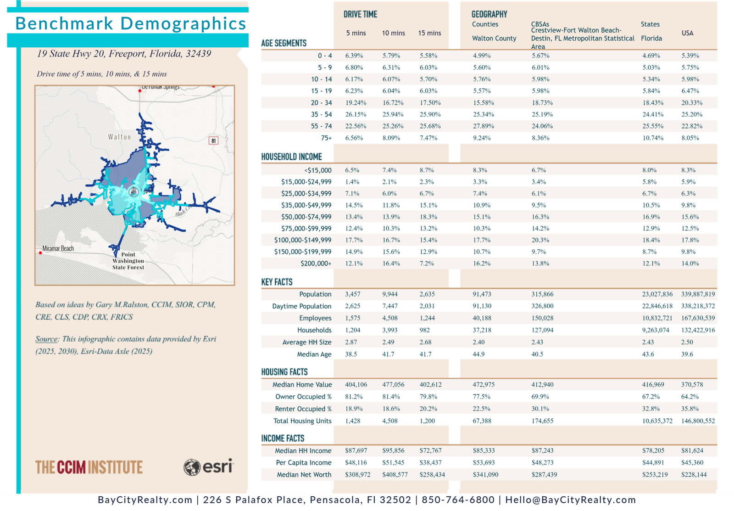Click the $408,577 net worth value

tap(395, 475)
